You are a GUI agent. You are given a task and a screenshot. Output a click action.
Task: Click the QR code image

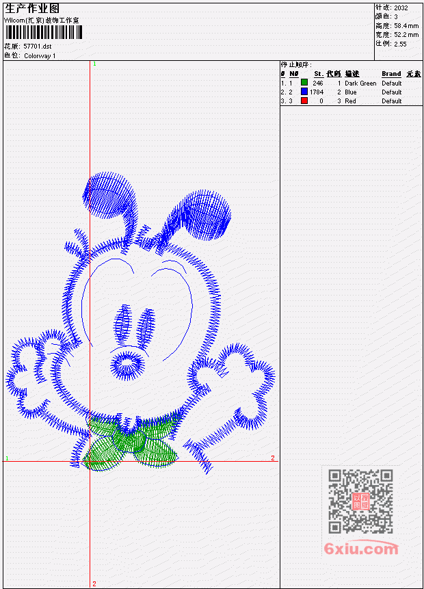coord(361,501)
